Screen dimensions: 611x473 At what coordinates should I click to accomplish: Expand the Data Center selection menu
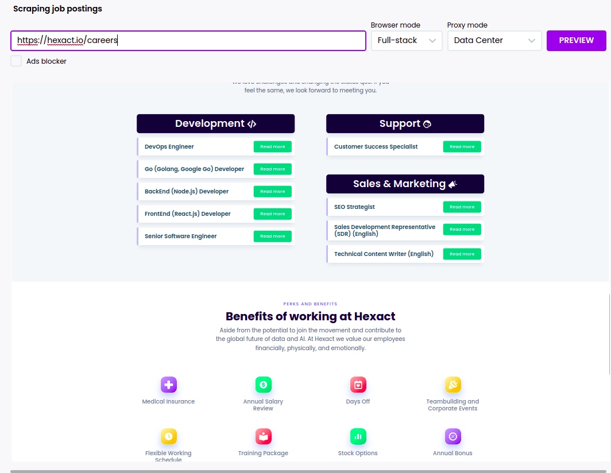(494, 40)
